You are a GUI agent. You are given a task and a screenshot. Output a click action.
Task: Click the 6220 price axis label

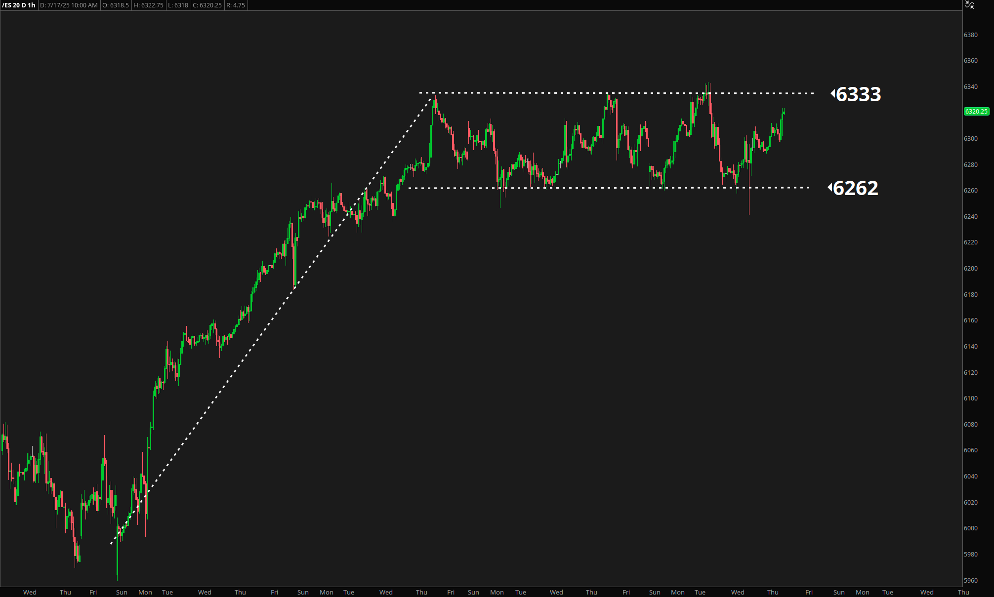coord(971,242)
